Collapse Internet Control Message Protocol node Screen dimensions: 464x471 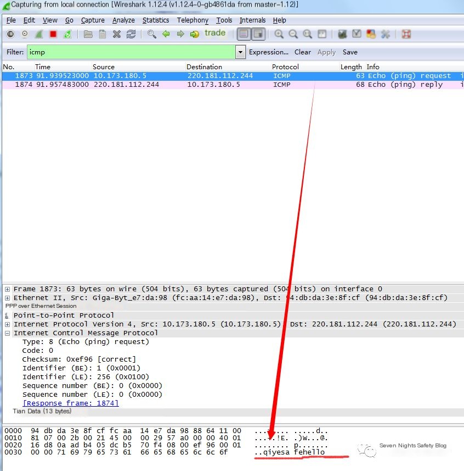click(8, 333)
